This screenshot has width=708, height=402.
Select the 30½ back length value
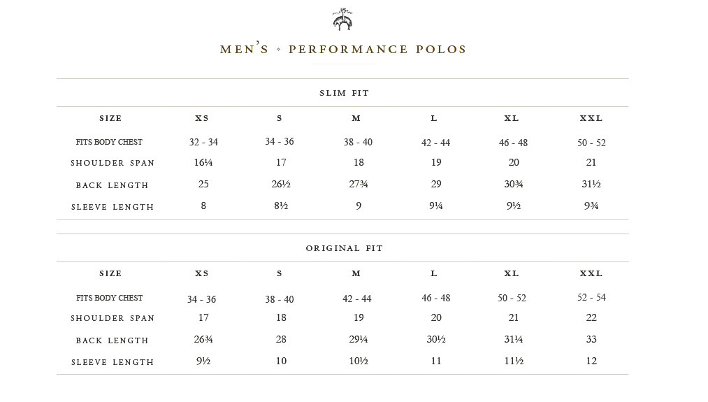click(x=436, y=340)
